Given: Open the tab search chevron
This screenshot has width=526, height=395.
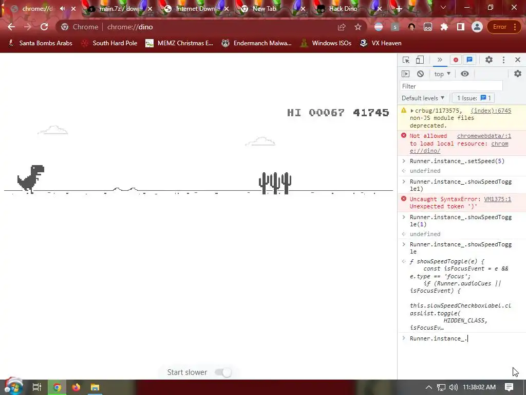Looking at the screenshot, I should click(x=443, y=7).
